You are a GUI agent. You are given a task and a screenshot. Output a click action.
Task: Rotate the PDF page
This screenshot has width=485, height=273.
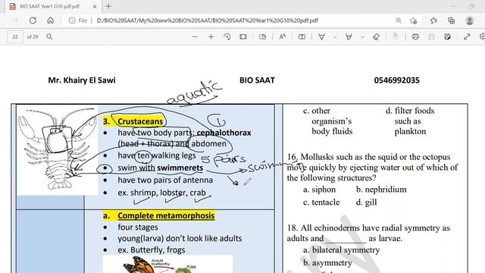tap(227, 37)
